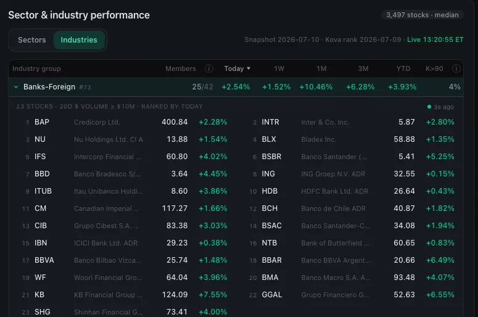Click the BMA price 93.48
This screenshot has width=478, height=317.
(x=404, y=278)
